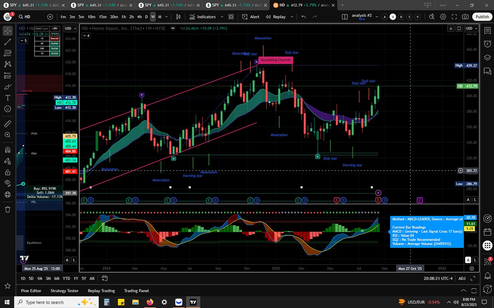Open the watchlist and details panel
This screenshot has height=308, width=494.
click(487, 31)
